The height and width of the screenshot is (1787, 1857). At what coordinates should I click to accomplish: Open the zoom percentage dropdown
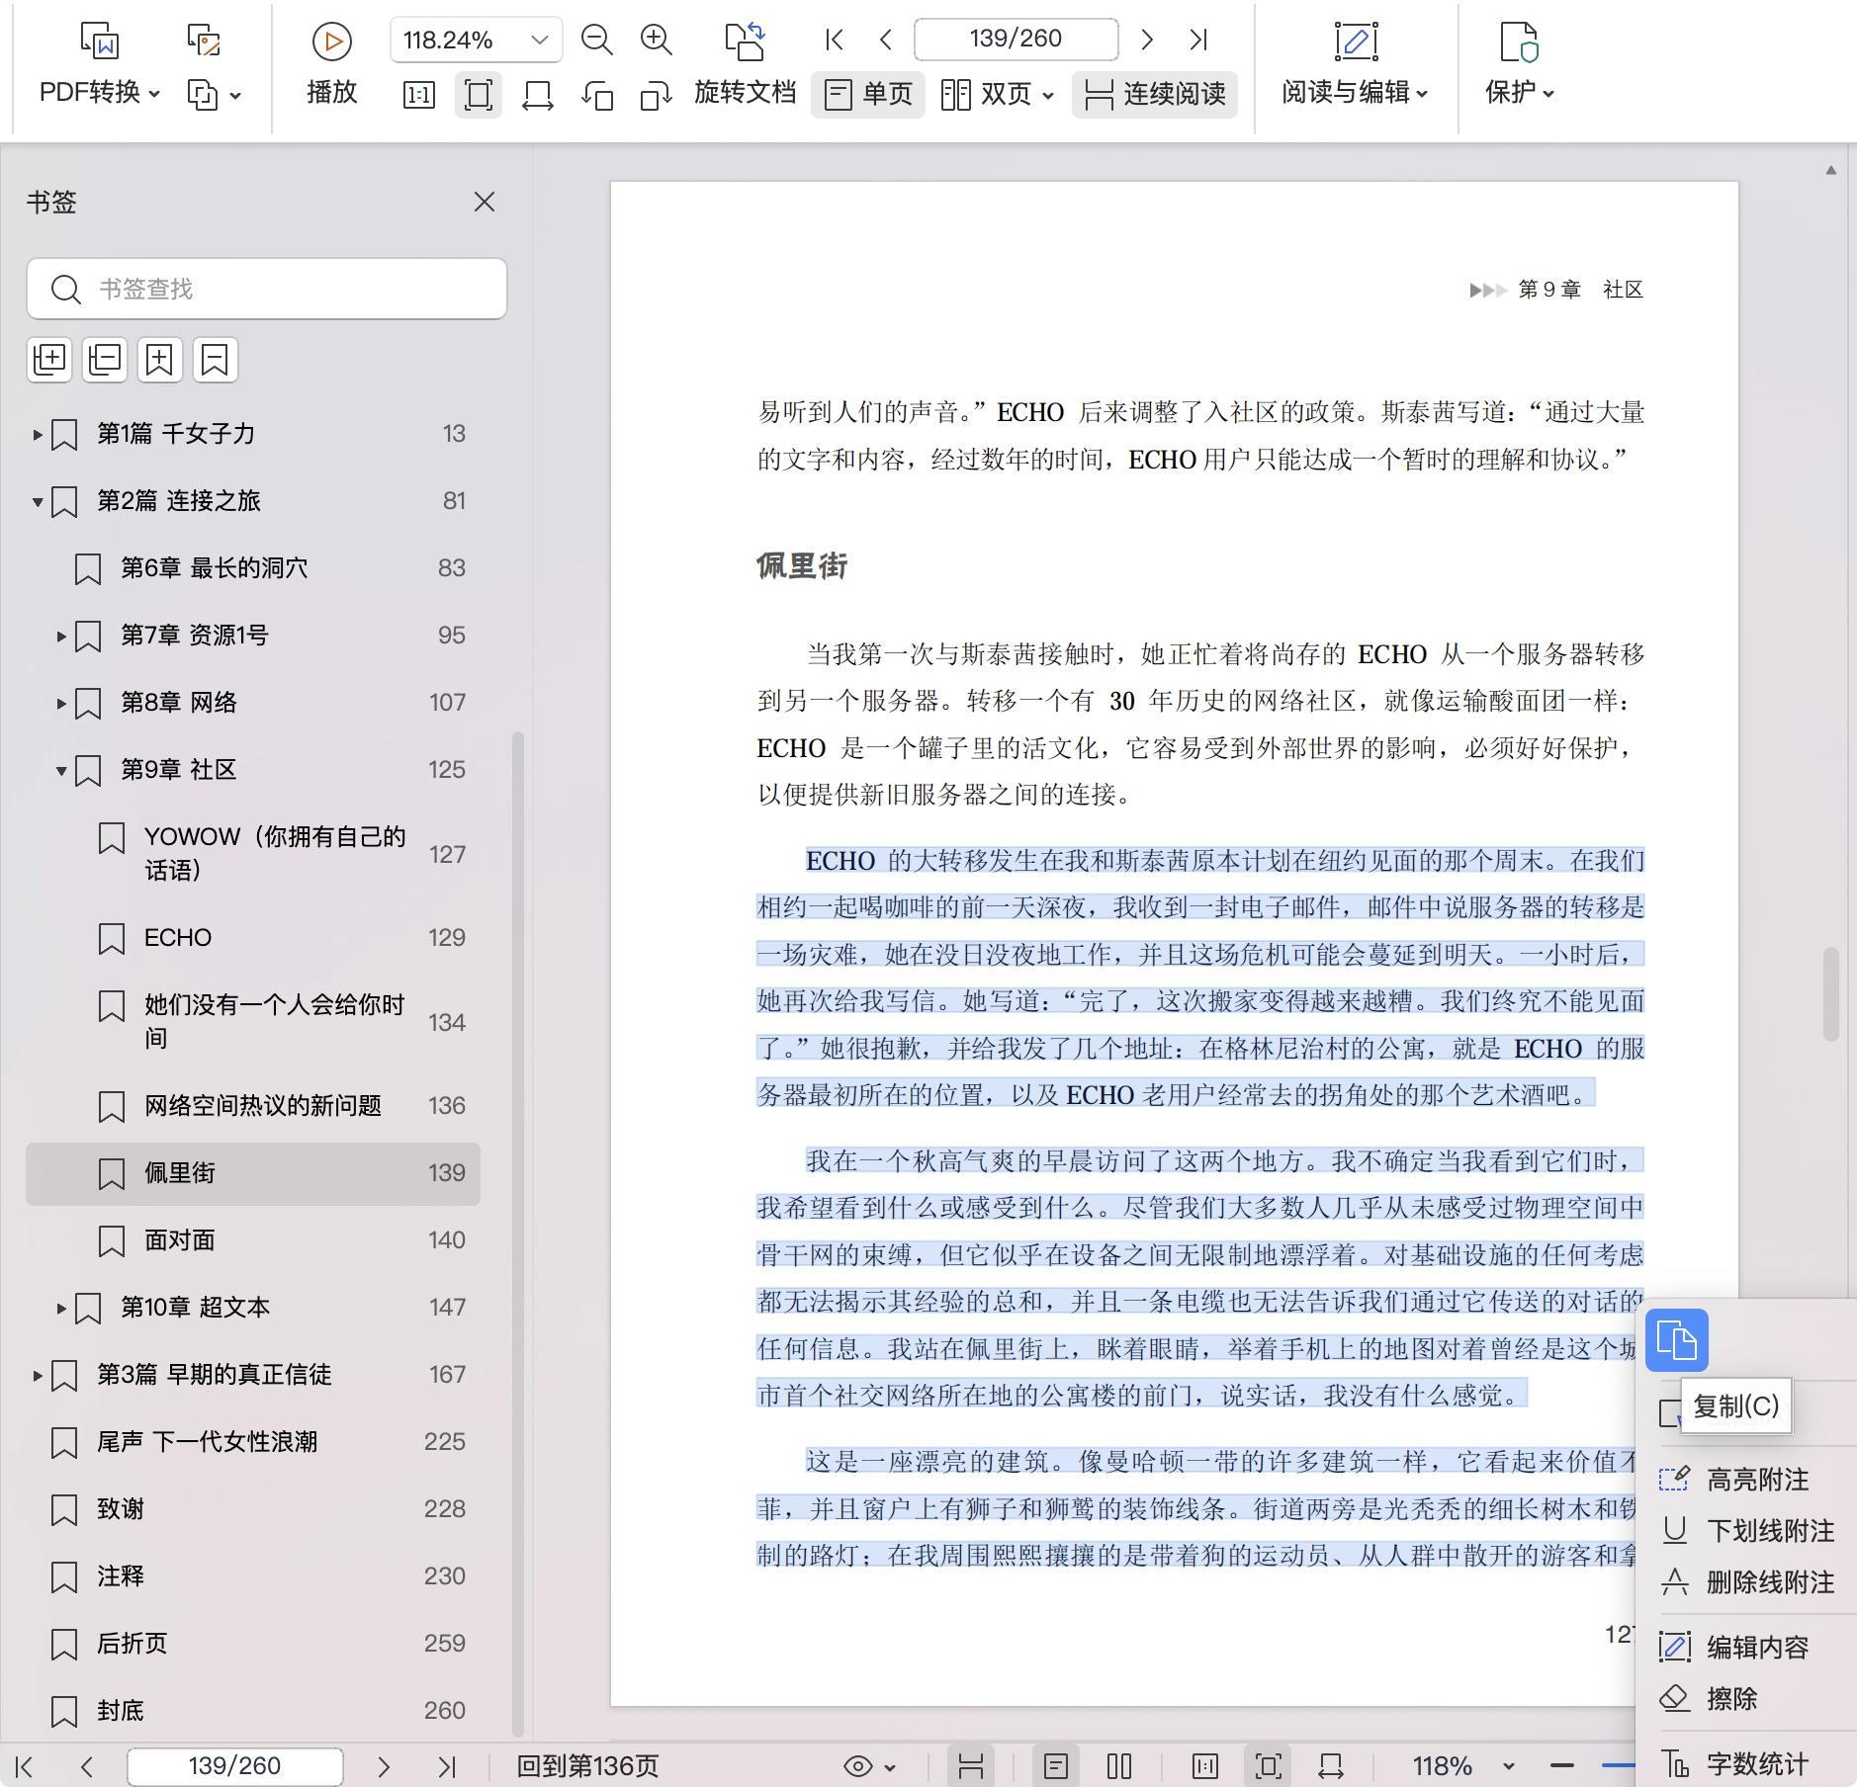[539, 40]
